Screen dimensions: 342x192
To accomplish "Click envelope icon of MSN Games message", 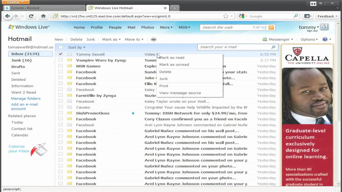I will click(x=69, y=66).
